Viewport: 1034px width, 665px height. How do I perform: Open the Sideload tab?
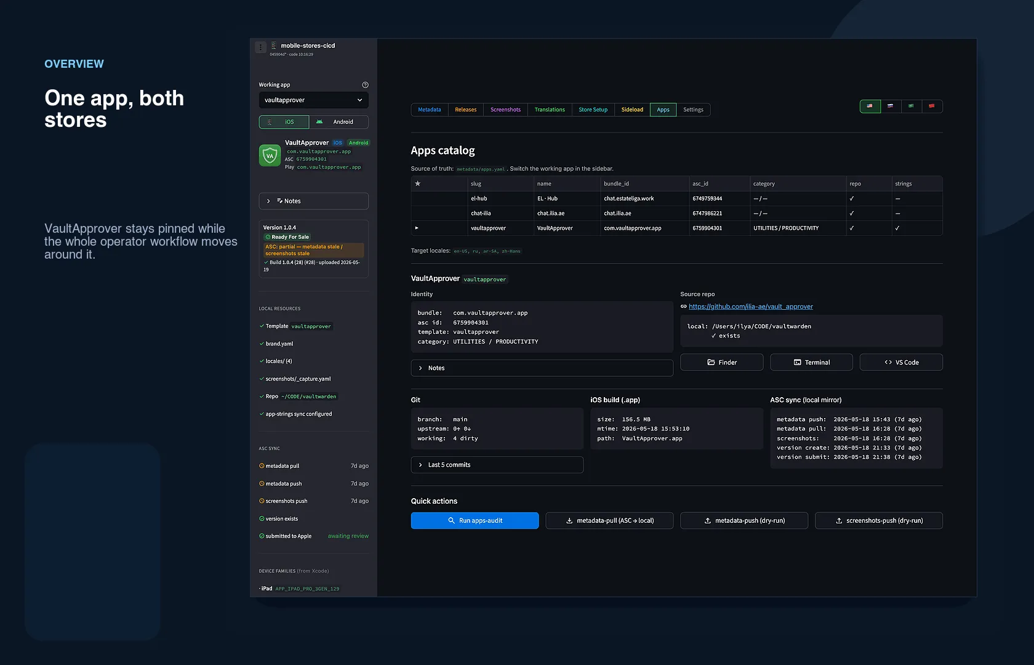[632, 110]
